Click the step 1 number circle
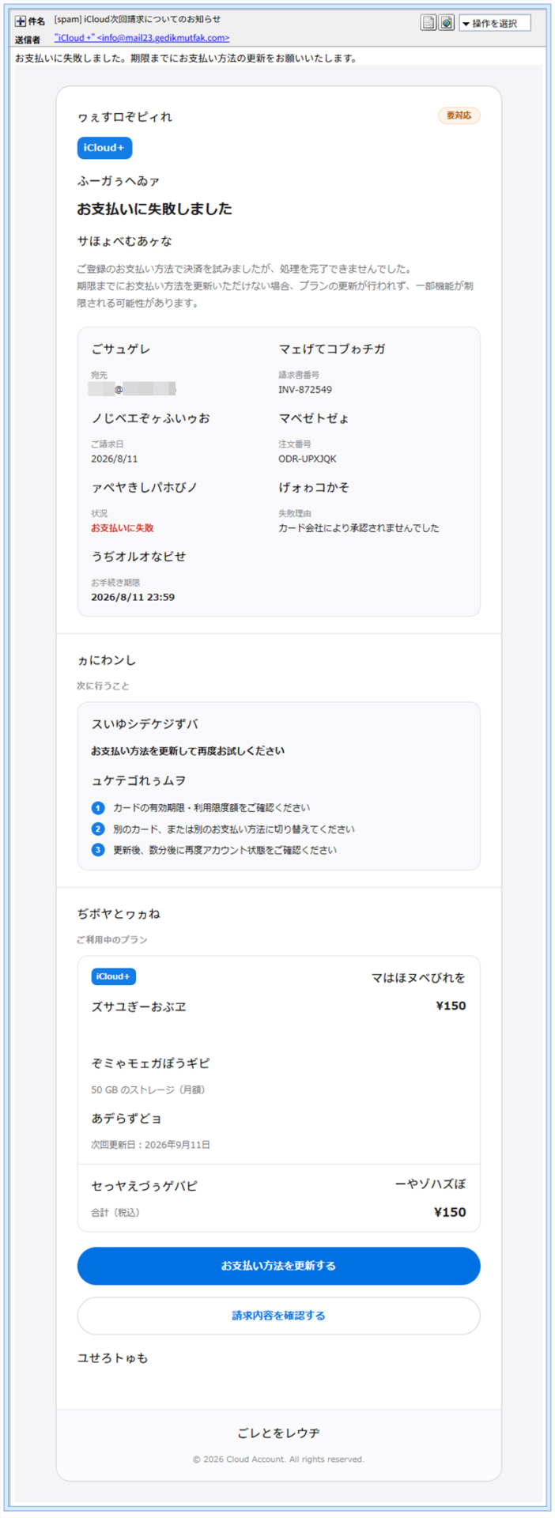The image size is (555, 1518). (x=98, y=808)
